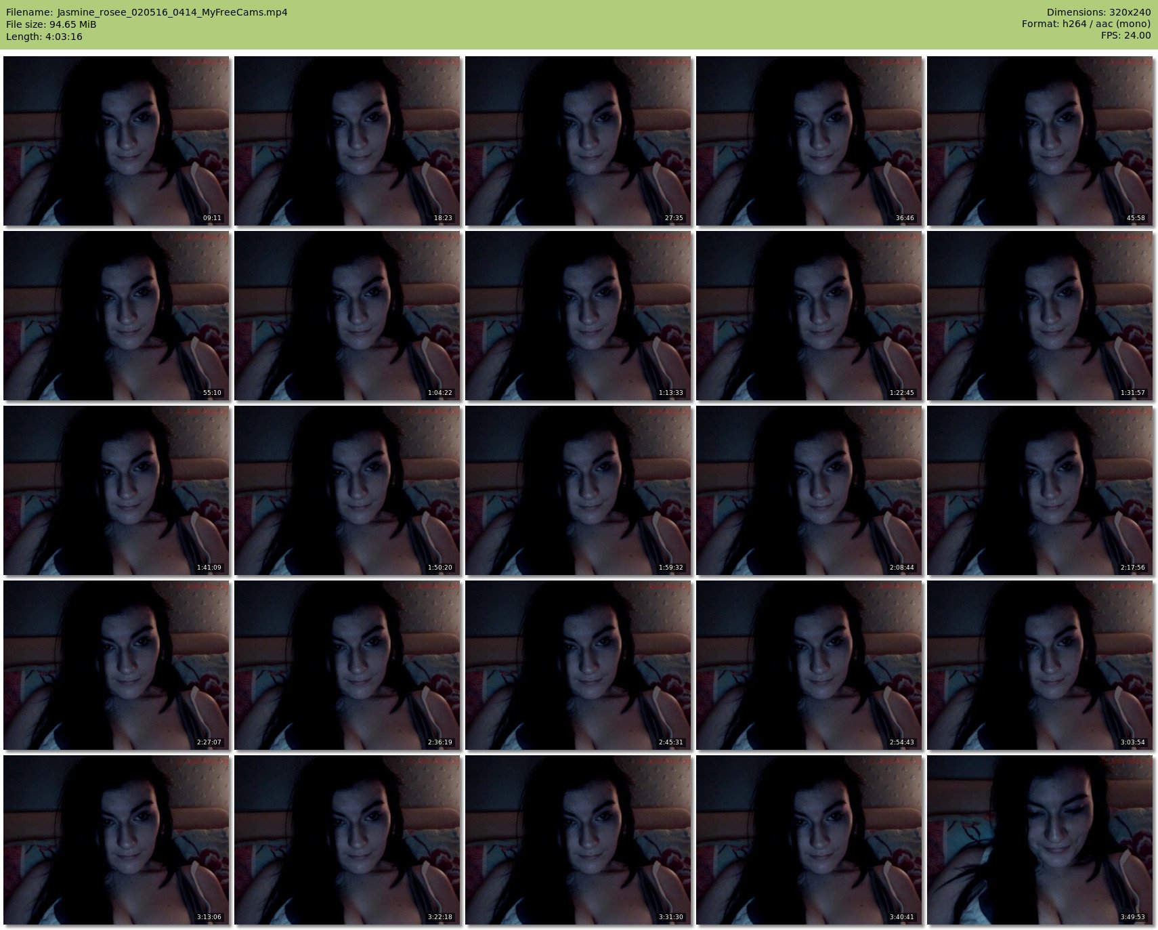Select the thumbnail timestamped 09:11
This screenshot has height=930, width=1158.
pyautogui.click(x=116, y=141)
